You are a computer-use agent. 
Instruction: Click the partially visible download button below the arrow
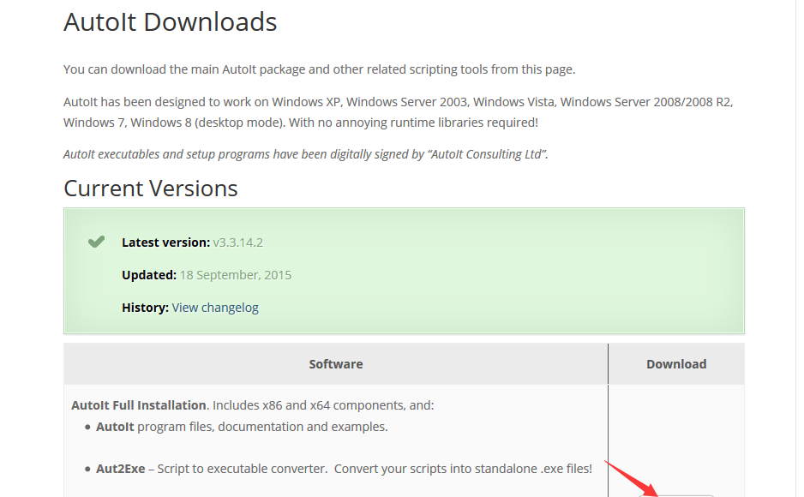click(676, 495)
